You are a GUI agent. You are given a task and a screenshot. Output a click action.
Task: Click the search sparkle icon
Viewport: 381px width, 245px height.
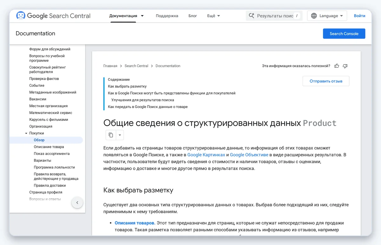(x=251, y=16)
